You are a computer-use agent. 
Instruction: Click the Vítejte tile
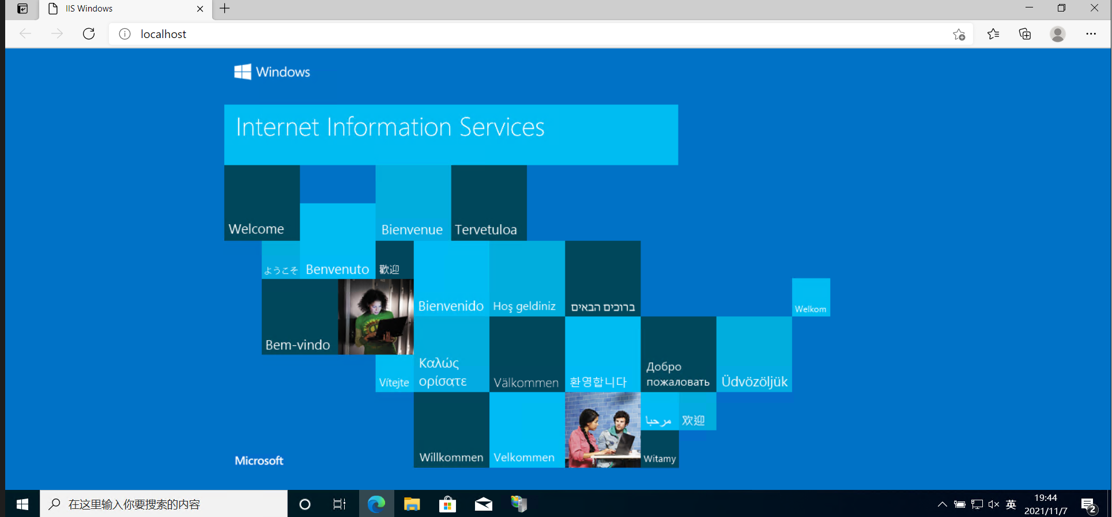[394, 373]
